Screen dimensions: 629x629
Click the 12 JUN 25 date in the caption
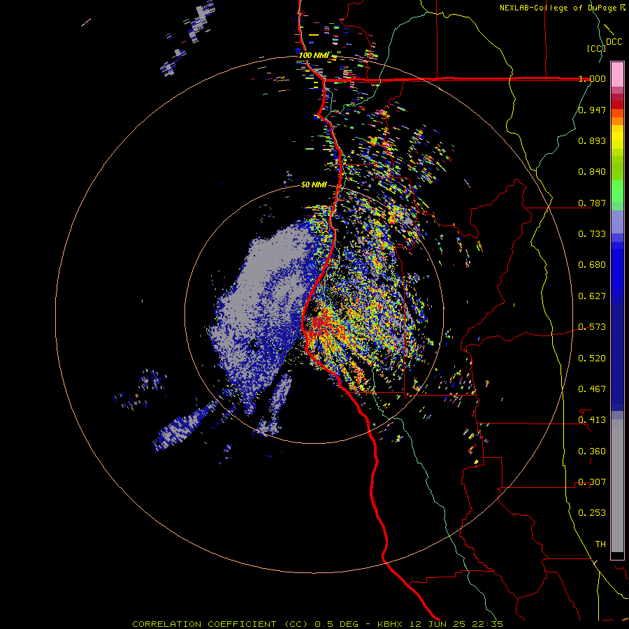[438, 624]
